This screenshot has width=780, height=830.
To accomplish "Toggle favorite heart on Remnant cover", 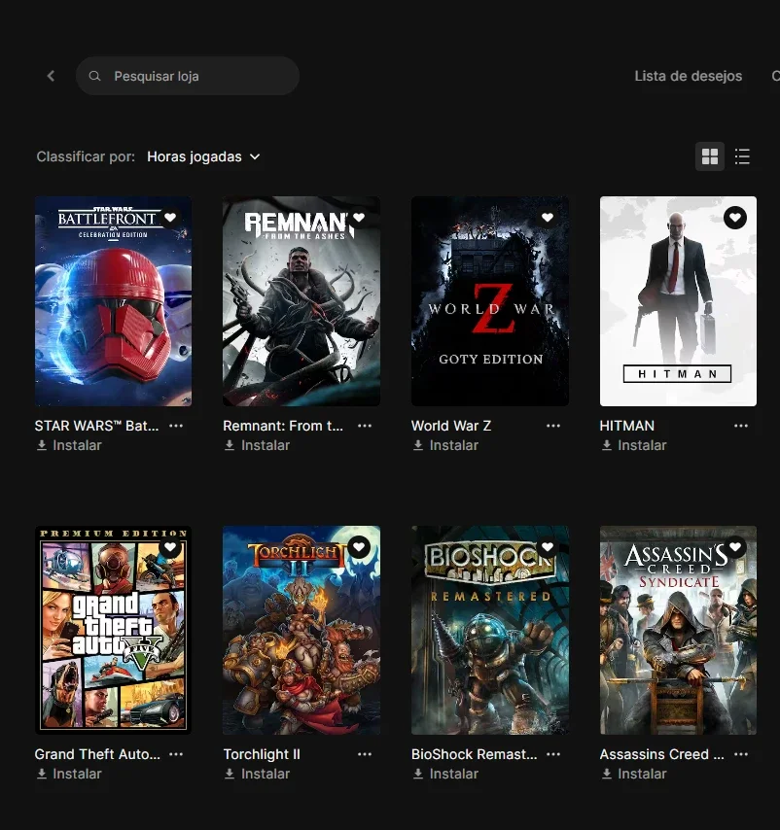I will point(359,218).
